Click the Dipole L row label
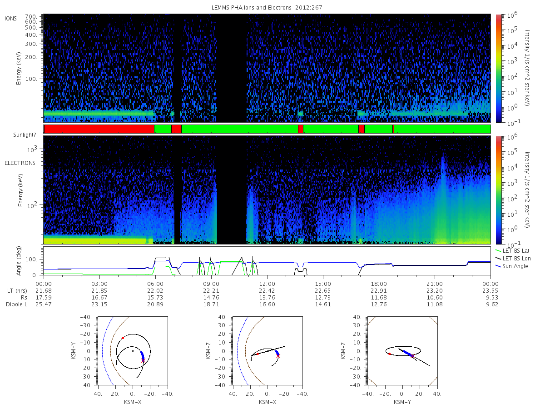Screen dimensions: 545x409 coord(16,304)
